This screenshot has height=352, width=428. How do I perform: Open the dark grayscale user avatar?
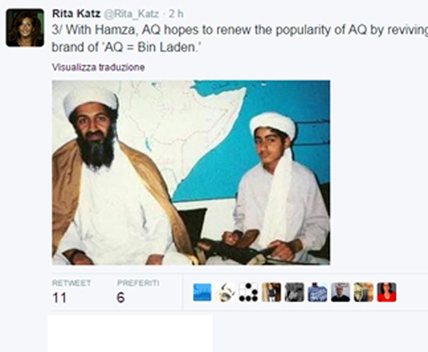(294, 292)
